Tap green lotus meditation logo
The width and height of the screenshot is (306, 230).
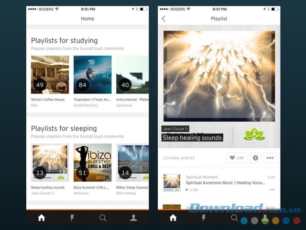click(x=254, y=134)
